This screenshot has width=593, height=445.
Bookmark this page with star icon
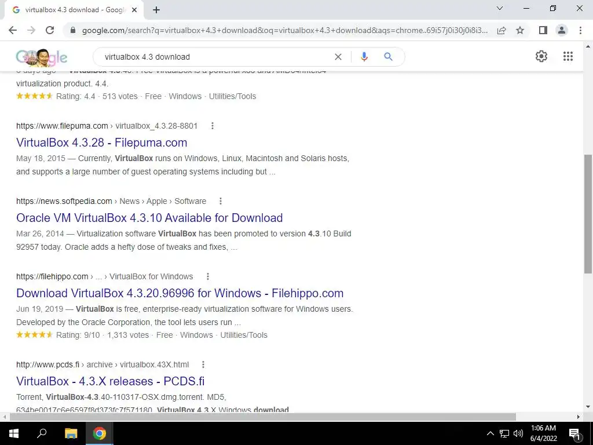(x=521, y=30)
